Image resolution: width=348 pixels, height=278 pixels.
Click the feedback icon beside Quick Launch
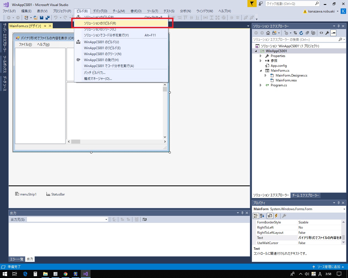coord(261,4)
